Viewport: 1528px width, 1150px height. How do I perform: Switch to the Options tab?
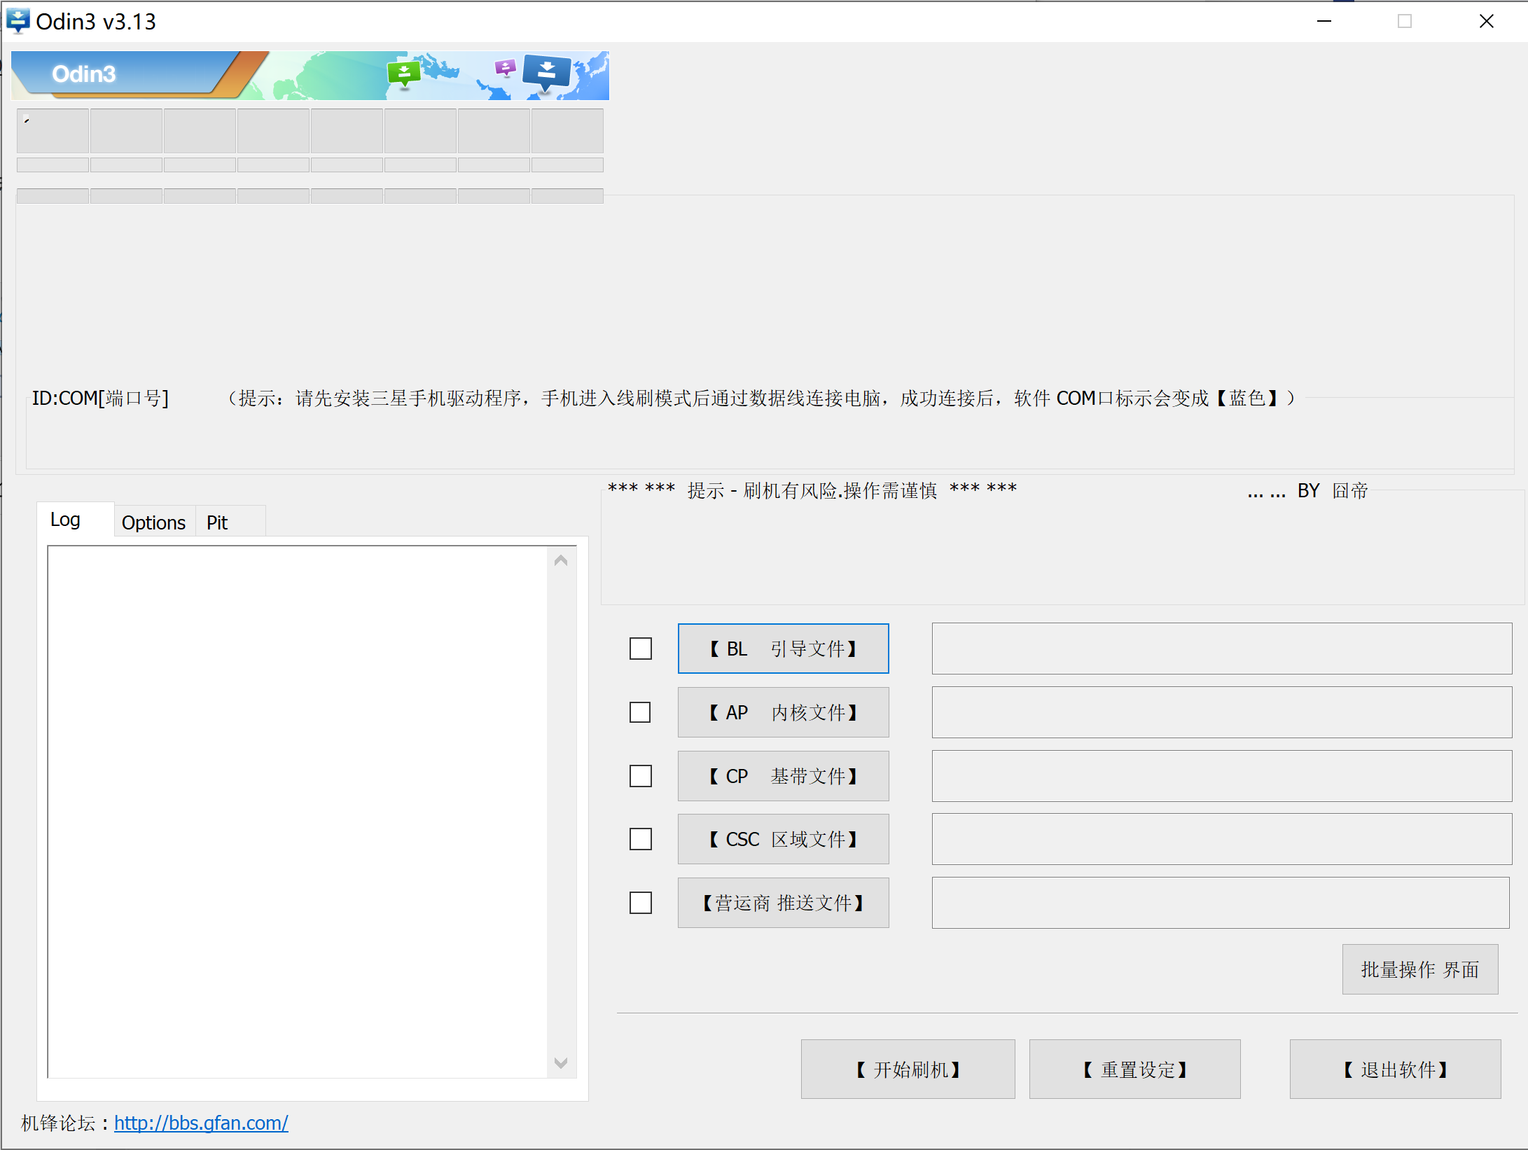tap(154, 522)
